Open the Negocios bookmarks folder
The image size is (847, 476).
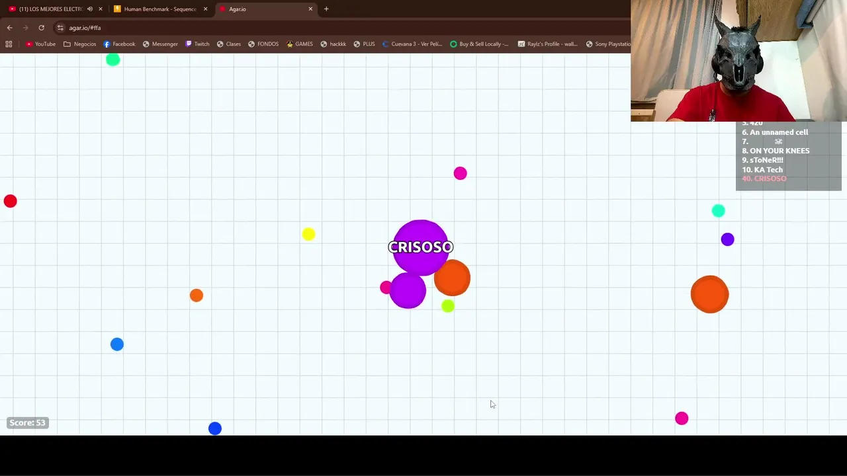coord(79,44)
